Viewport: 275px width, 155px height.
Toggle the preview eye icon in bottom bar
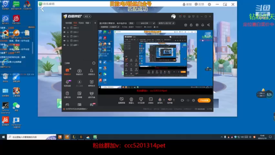pyautogui.click(x=188, y=100)
